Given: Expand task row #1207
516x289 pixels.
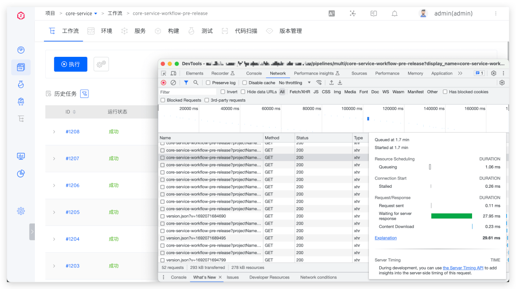Looking at the screenshot, I should point(54,159).
